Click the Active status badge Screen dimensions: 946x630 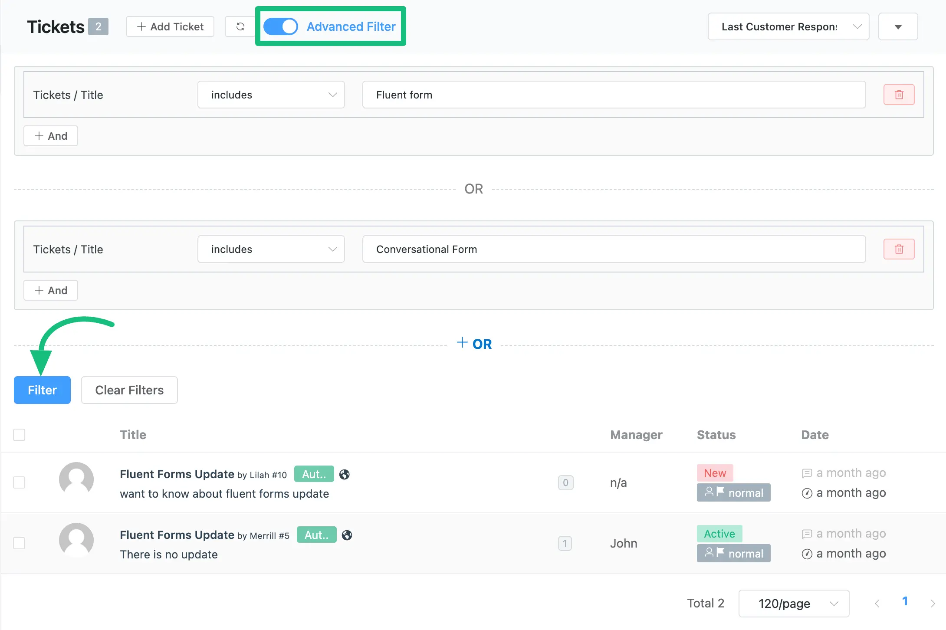(x=719, y=534)
